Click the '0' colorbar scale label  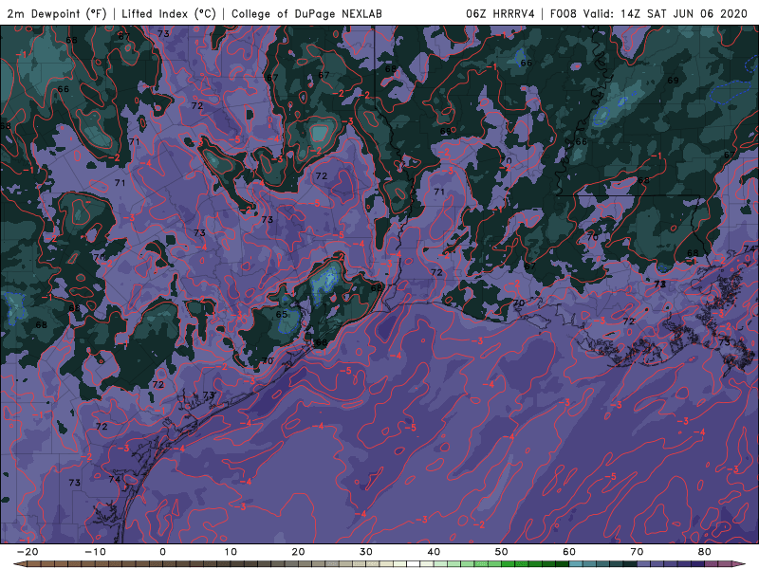pos(162,552)
